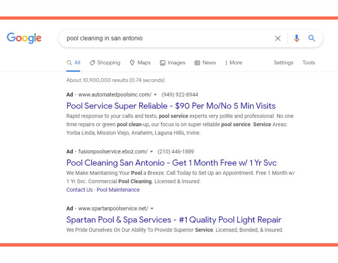
Task: Start voice search with the microphone icon
Action: 297,38
